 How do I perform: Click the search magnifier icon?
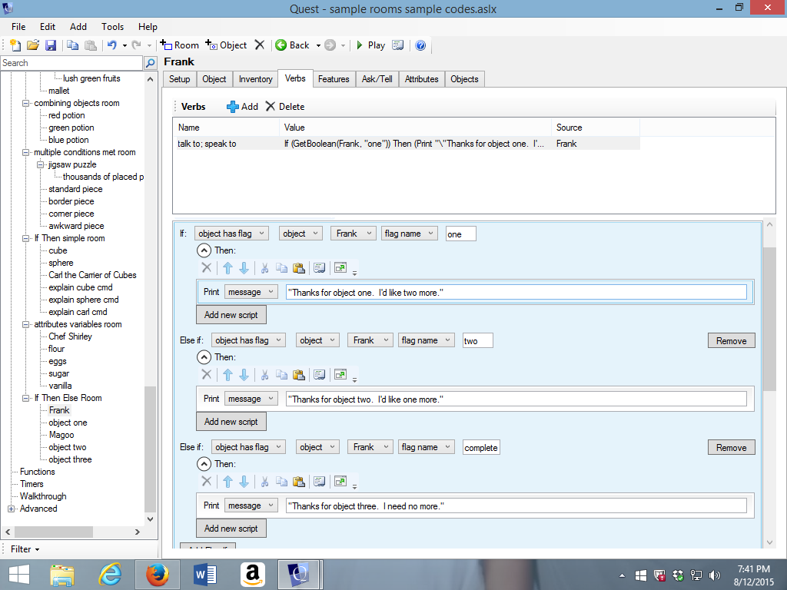click(150, 63)
